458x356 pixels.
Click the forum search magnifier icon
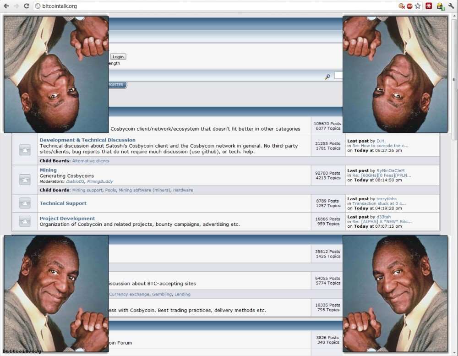pos(327,77)
